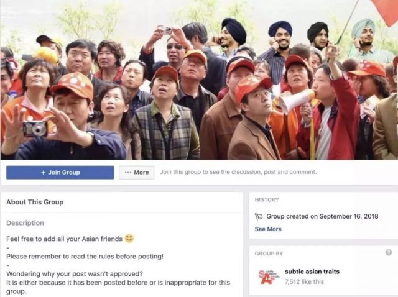Expand group history with See More

point(268,229)
